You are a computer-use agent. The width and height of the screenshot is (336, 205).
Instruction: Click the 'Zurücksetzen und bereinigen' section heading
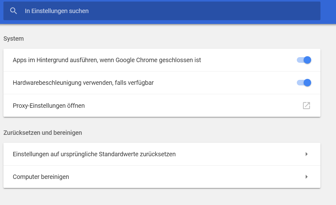(43, 133)
